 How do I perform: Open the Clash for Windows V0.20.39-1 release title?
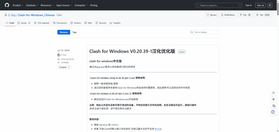pyautogui.click(x=132, y=51)
